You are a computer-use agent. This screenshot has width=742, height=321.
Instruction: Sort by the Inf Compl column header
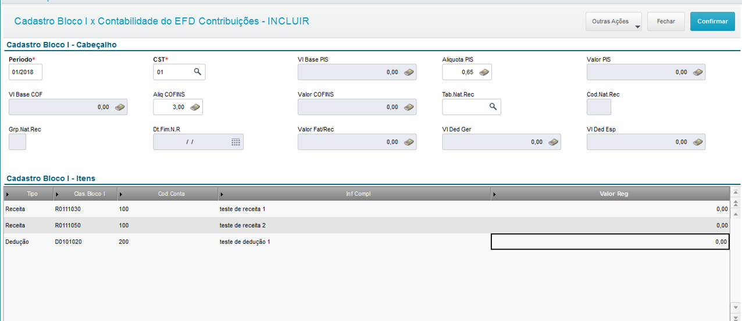point(355,194)
